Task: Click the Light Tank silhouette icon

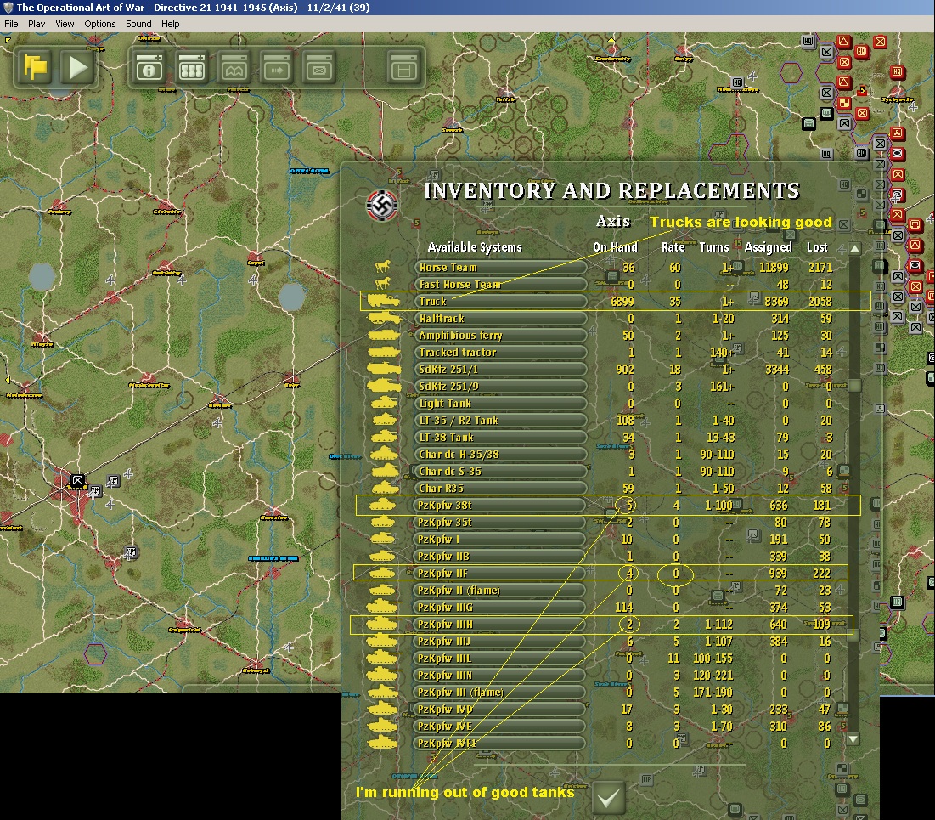Action: tap(383, 403)
